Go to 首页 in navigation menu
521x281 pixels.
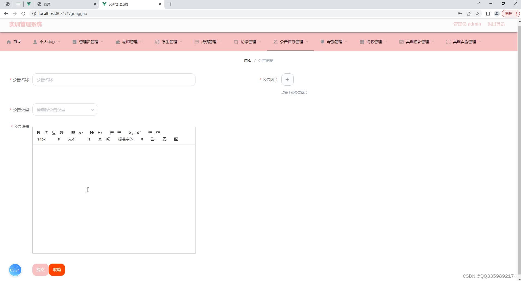click(x=14, y=42)
